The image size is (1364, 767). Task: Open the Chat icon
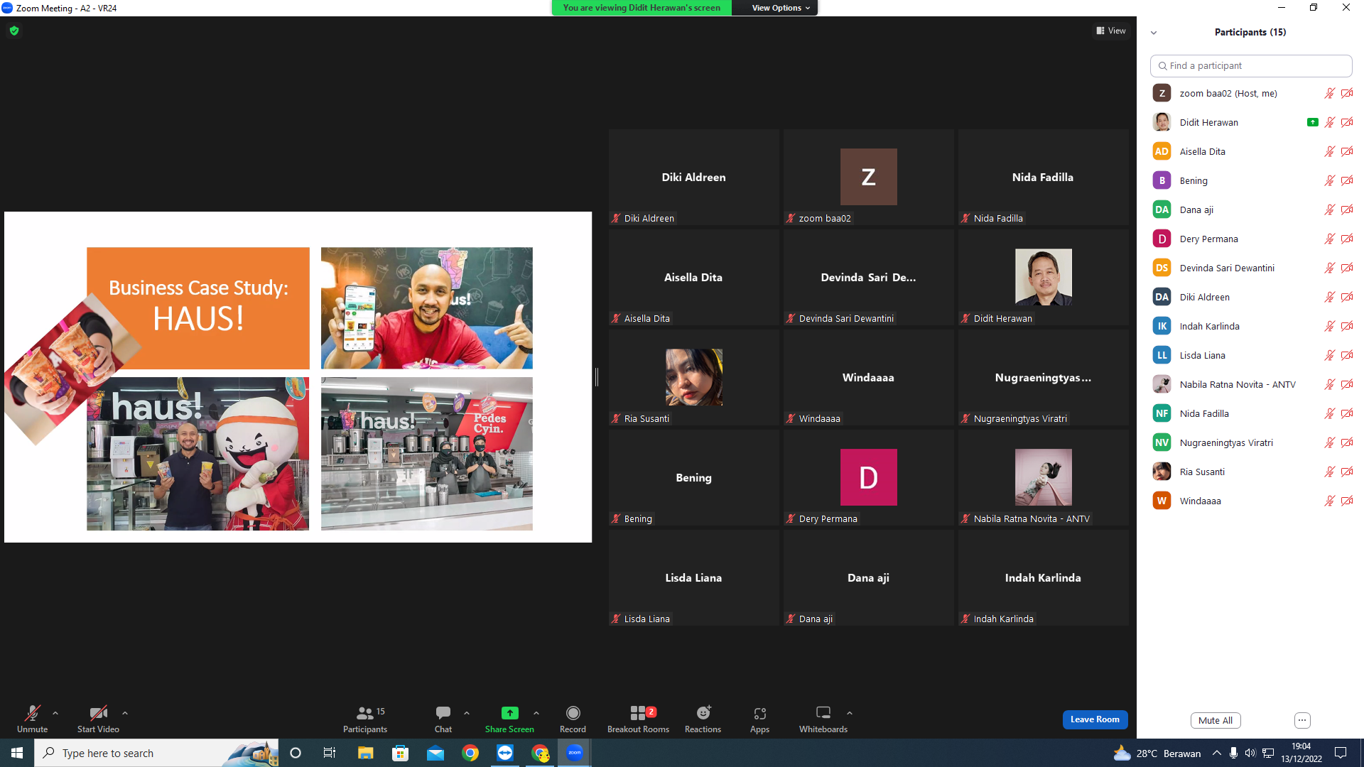[x=443, y=712]
